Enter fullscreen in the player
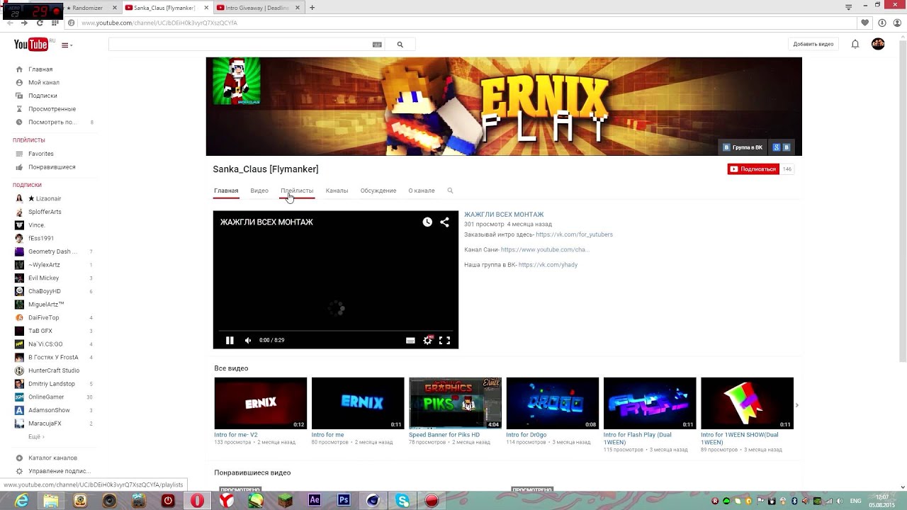Screen dimensions: 907x510 [x=444, y=340]
